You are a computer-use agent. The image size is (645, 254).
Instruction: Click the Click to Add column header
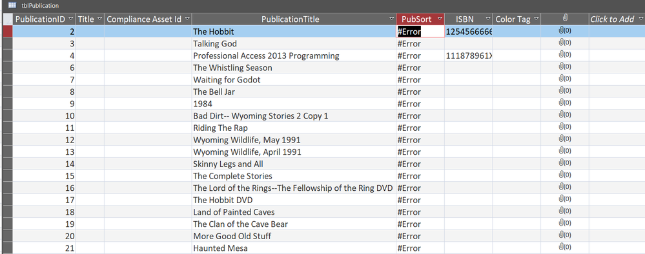pos(617,19)
